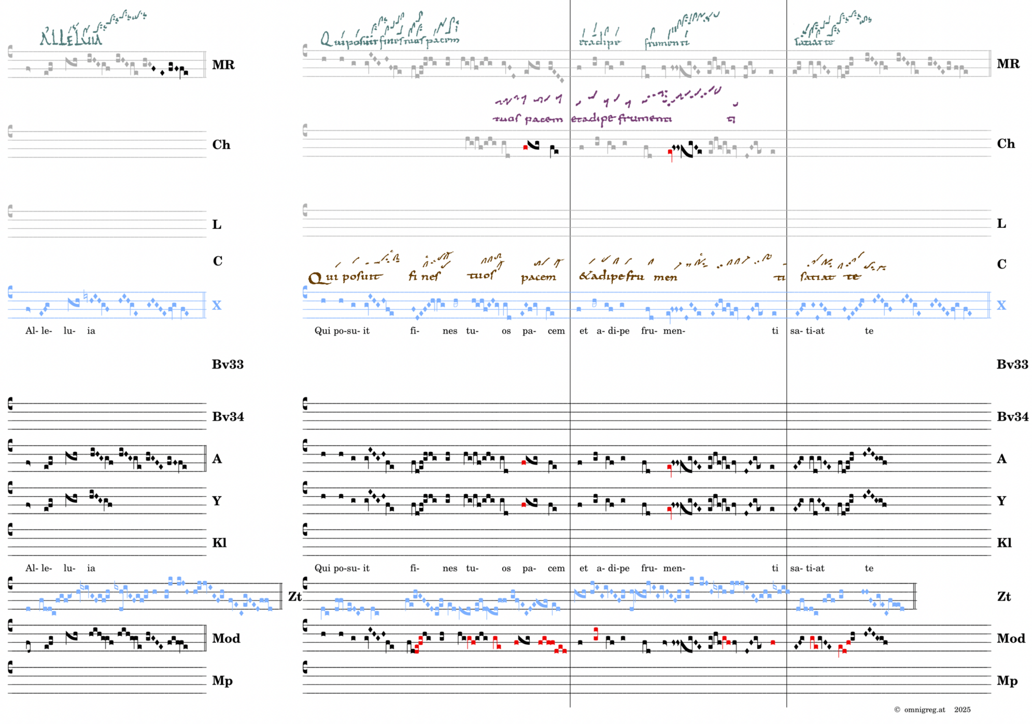Click the C clef on the Mp Alleluia staff
The image size is (1032, 724).
10,667
